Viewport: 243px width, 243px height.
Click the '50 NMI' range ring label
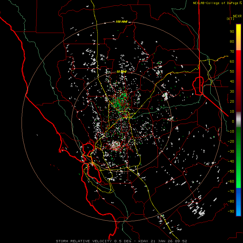tap(122, 72)
